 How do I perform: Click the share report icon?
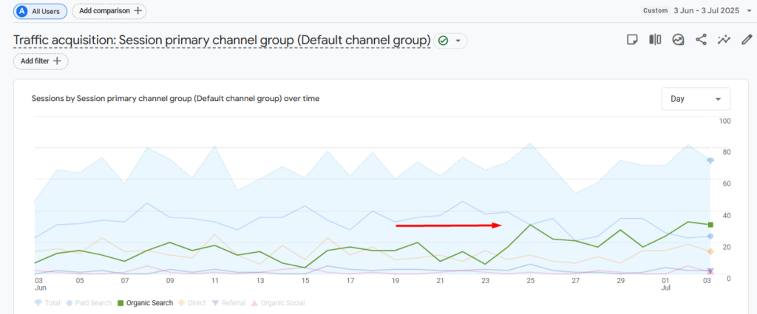click(701, 40)
